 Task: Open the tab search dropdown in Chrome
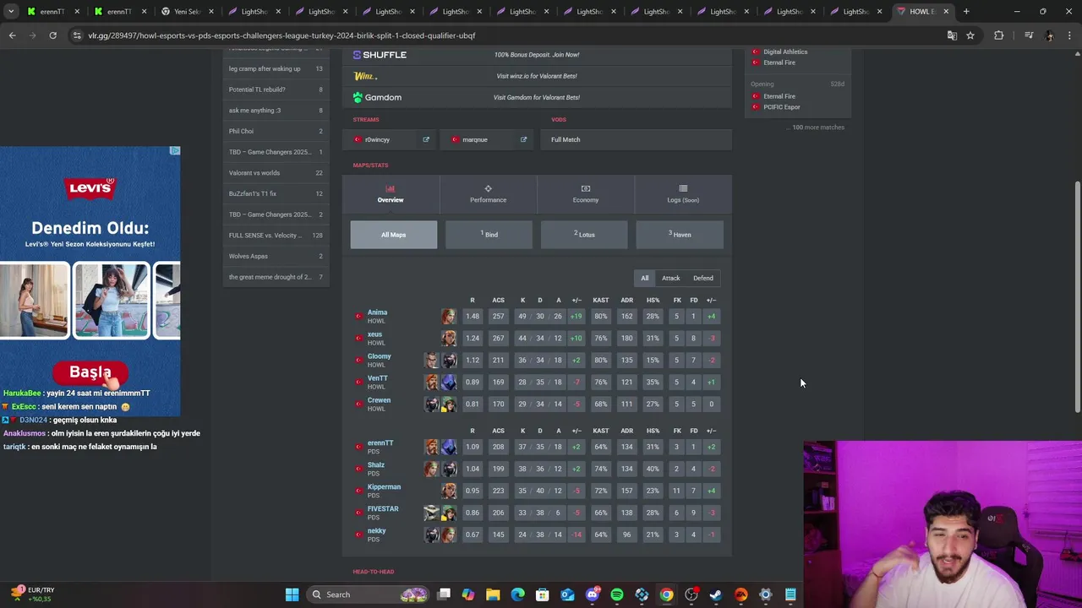(x=11, y=12)
